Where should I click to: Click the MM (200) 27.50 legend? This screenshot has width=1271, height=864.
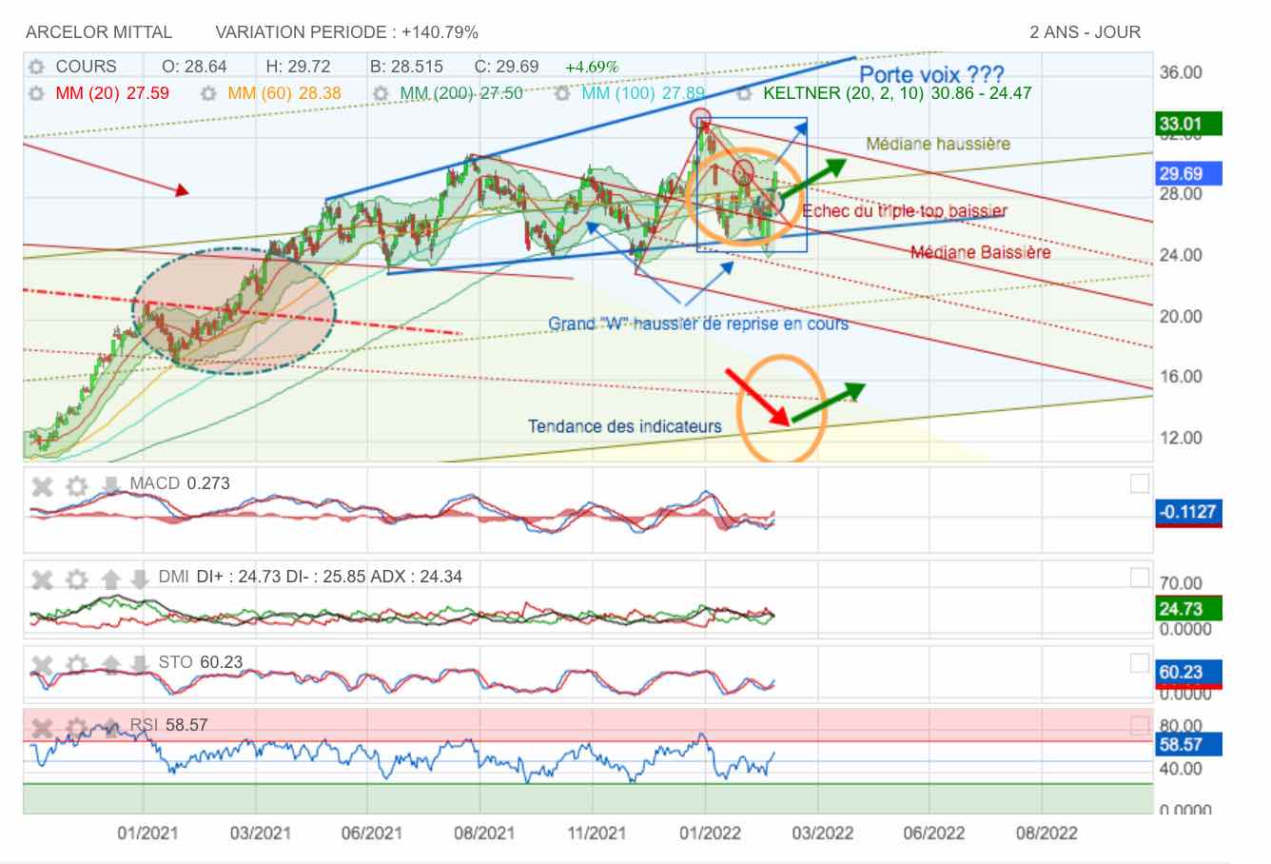click(x=461, y=93)
